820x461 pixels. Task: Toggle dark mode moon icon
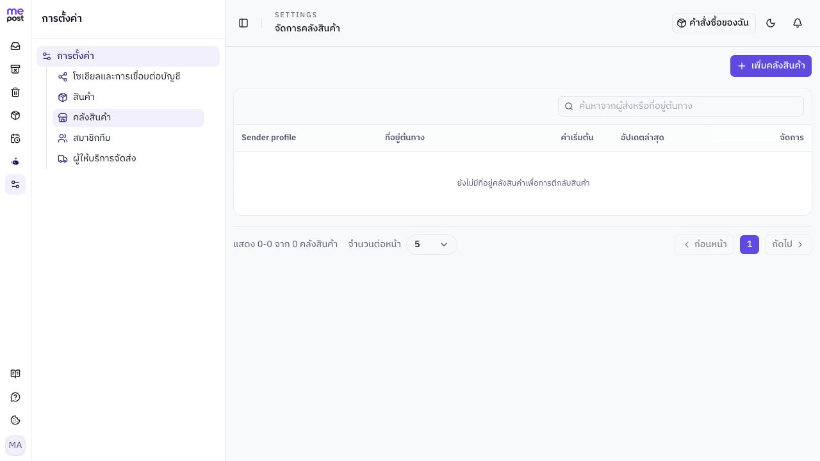(771, 23)
